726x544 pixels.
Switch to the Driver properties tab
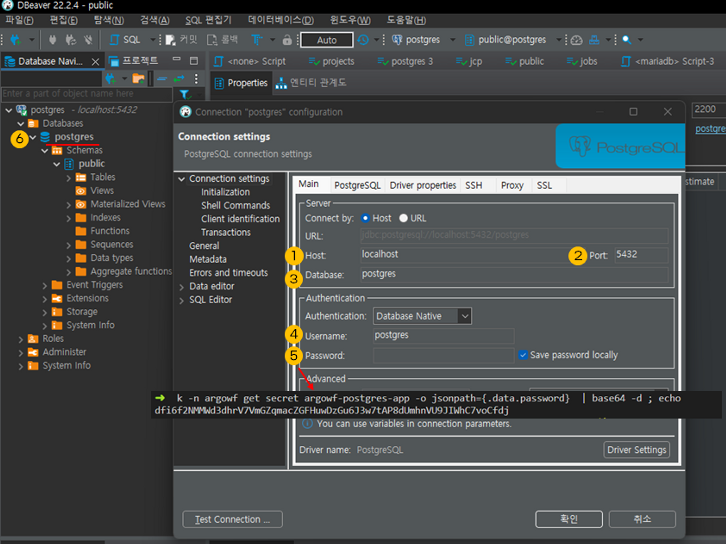coord(423,185)
